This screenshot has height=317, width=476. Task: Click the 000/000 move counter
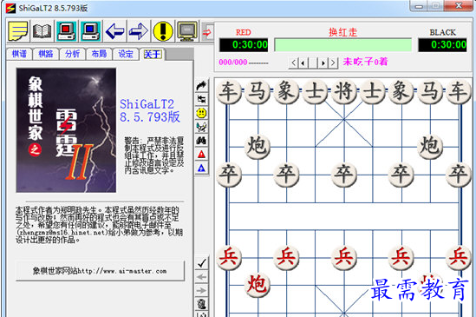[x=233, y=62]
